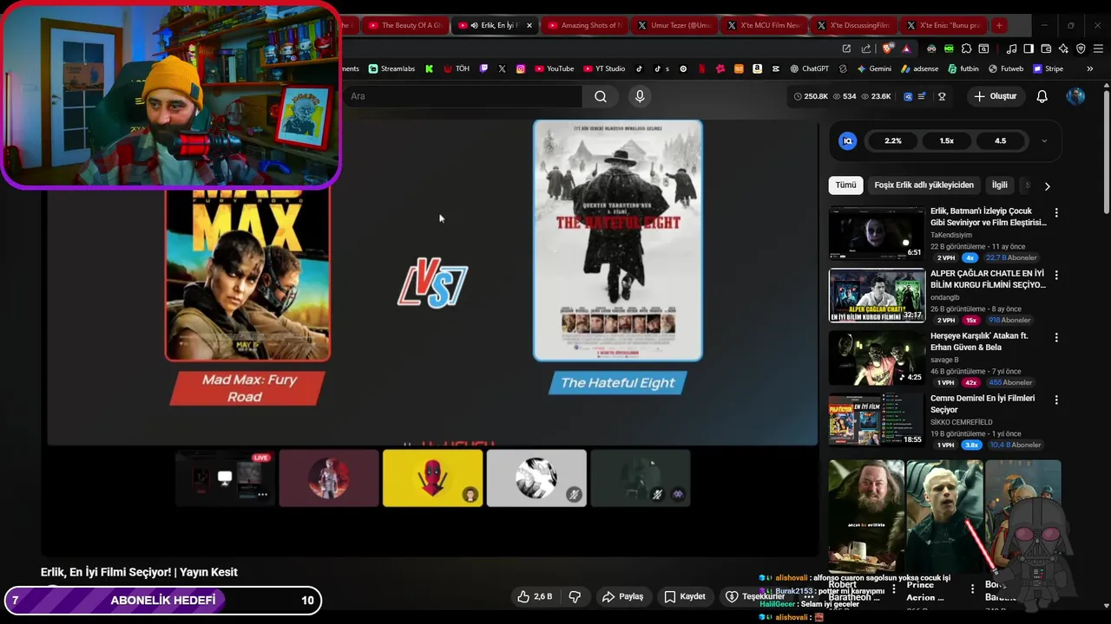The width and height of the screenshot is (1111, 624).
Task: Select Foşix Erlik adlı yükleyiciden chip
Action: (924, 185)
